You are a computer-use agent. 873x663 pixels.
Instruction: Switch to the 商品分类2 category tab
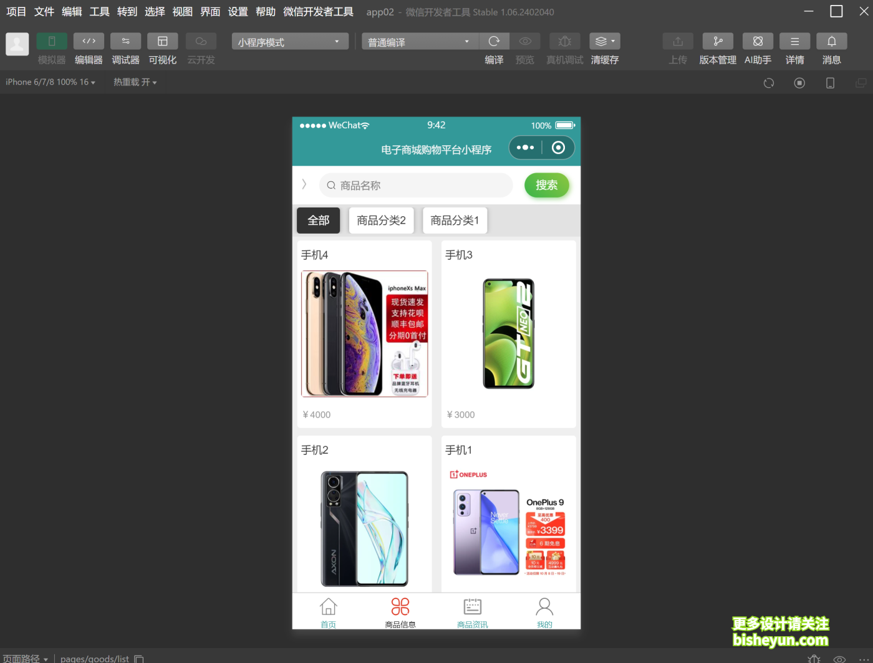[381, 220]
